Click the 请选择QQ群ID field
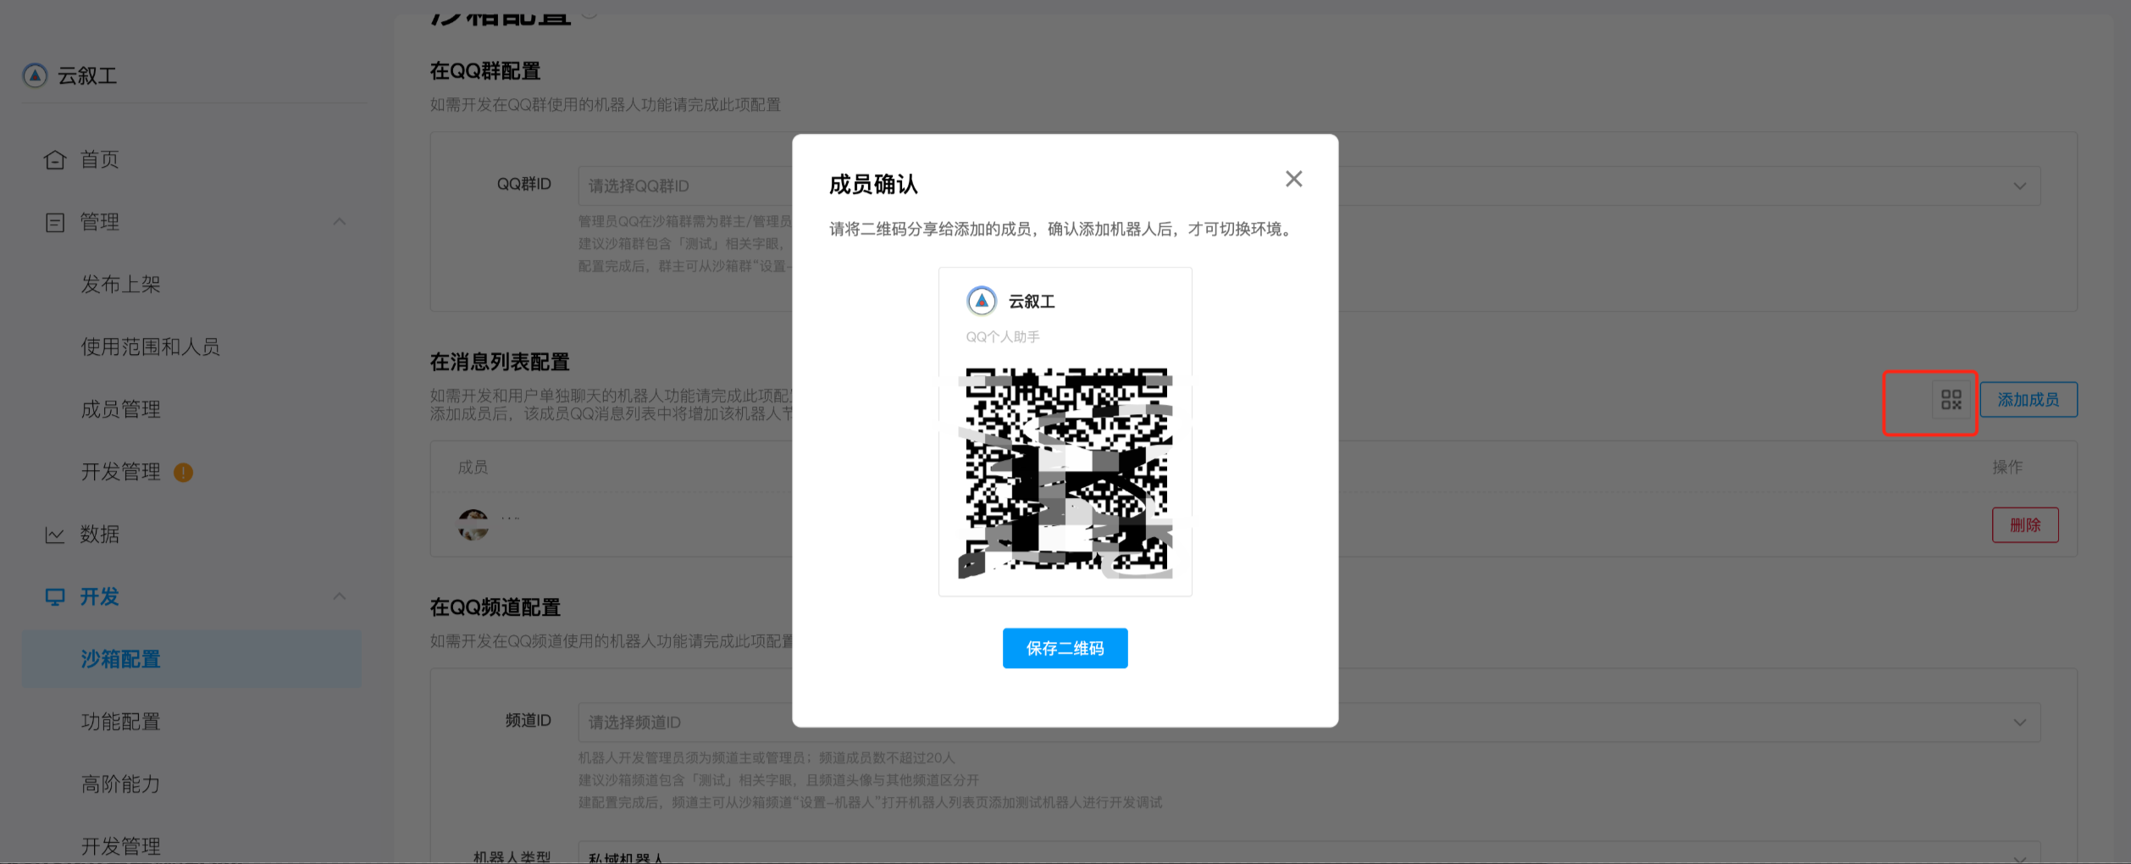2131x864 pixels. click(1309, 186)
